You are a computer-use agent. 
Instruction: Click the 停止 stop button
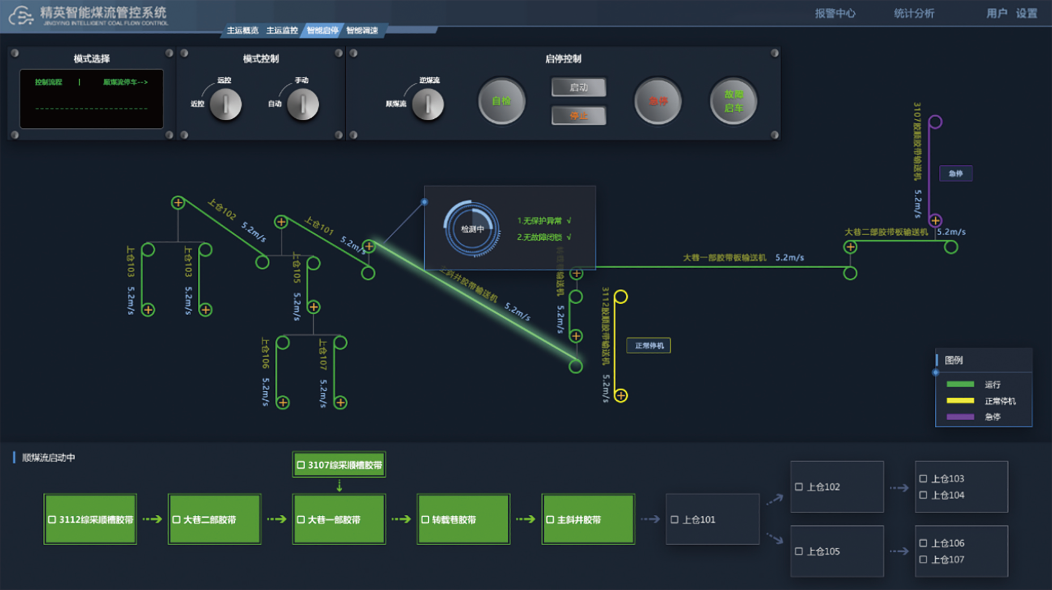(578, 116)
